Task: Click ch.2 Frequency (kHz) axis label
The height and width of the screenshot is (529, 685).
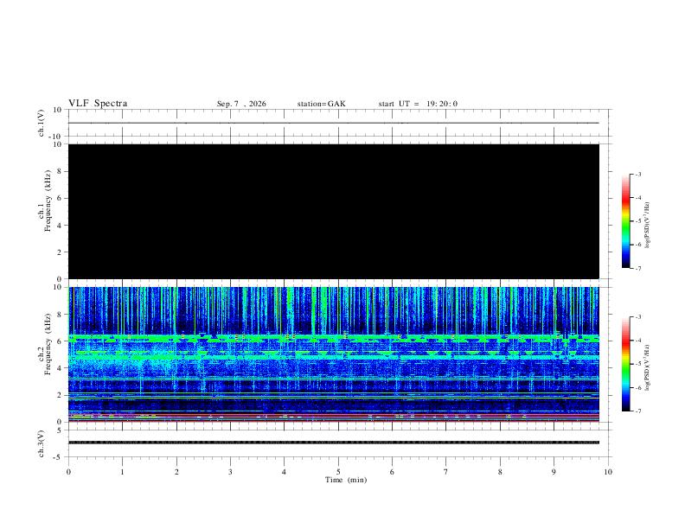Action: [44, 344]
